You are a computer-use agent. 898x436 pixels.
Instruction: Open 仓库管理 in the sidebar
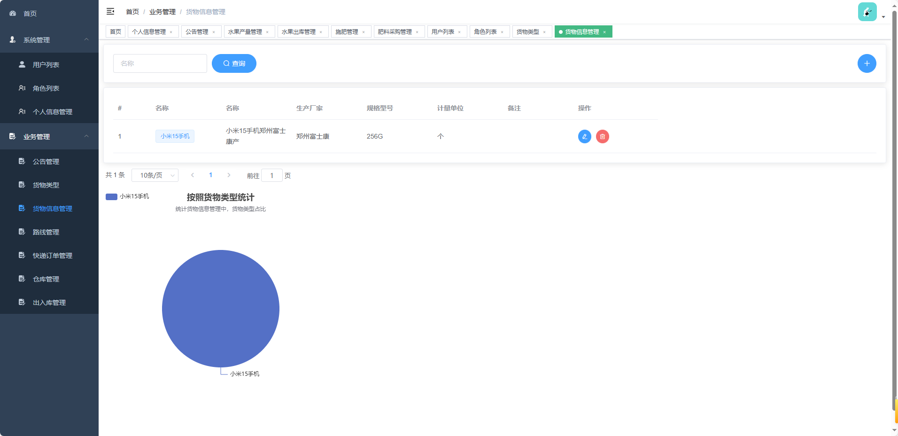click(x=46, y=279)
